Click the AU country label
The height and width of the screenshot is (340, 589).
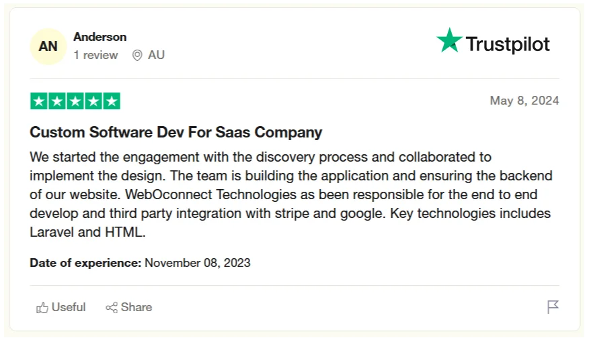[156, 55]
